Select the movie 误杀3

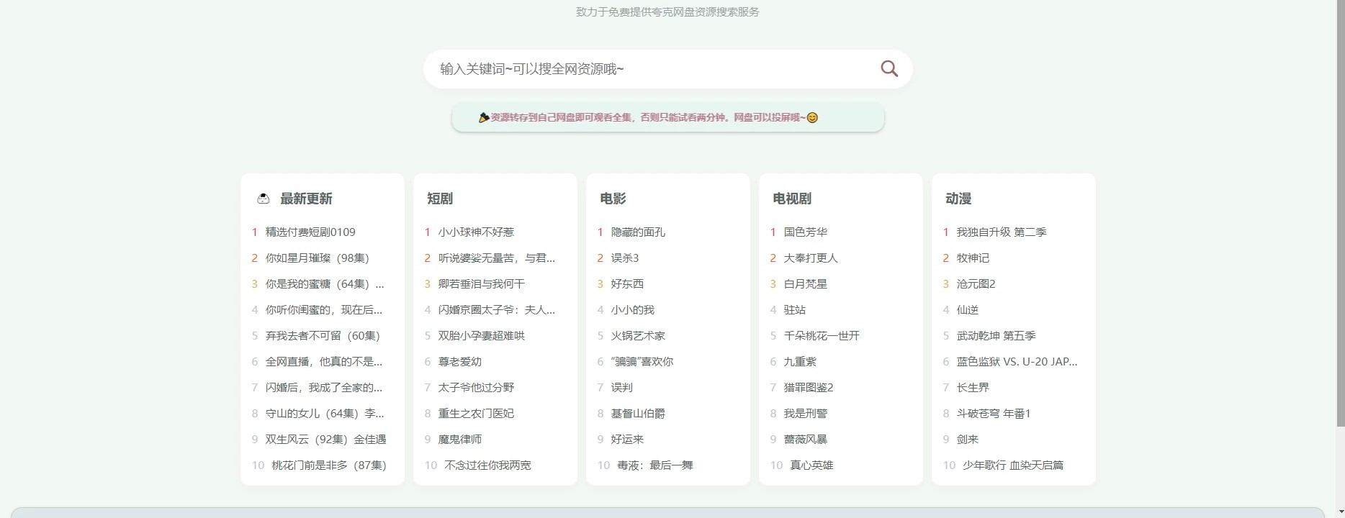(625, 258)
